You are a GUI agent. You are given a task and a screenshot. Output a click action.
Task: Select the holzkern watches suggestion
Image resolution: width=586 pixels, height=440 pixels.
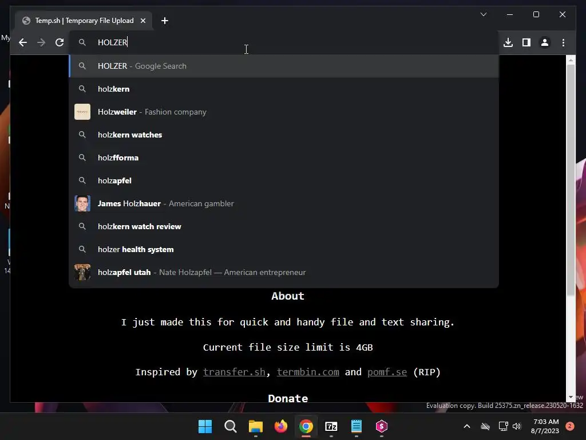click(x=284, y=135)
